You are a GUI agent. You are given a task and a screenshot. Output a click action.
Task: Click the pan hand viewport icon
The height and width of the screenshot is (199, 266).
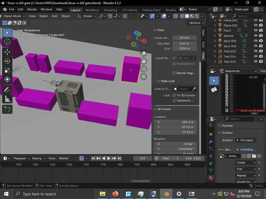144,61
